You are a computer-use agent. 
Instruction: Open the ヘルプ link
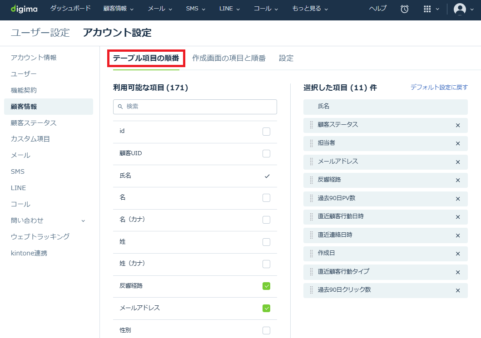coord(377,9)
